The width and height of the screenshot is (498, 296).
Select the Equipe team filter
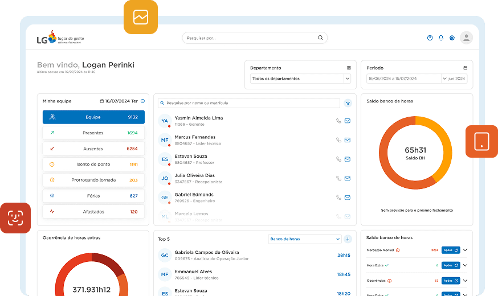(93, 117)
